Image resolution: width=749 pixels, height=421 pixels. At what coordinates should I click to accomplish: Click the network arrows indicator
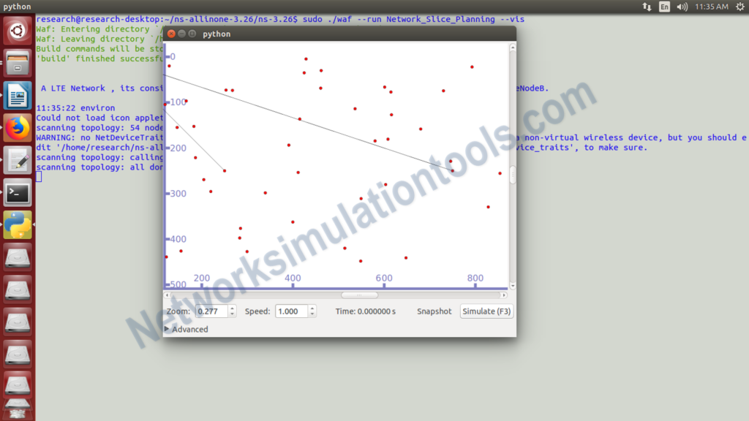[647, 6]
